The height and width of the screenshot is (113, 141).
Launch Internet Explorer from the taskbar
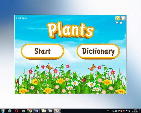(10, 111)
